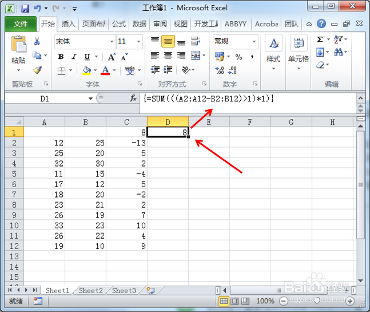Viewport: 370px width, 312px height.
Task: Increase font size with large A icon
Action: click(112, 57)
